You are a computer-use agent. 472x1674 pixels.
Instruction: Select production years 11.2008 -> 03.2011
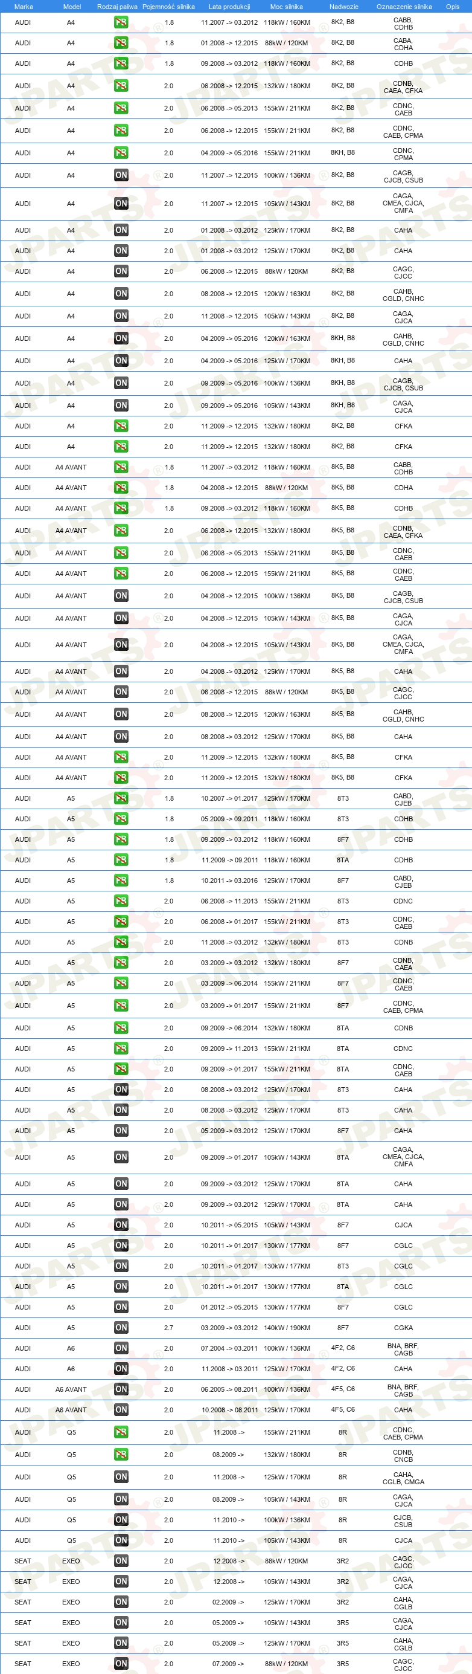(x=229, y=1369)
